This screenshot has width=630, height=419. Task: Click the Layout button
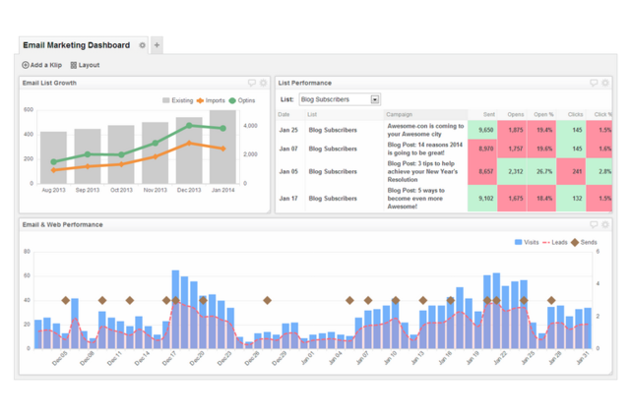point(85,65)
